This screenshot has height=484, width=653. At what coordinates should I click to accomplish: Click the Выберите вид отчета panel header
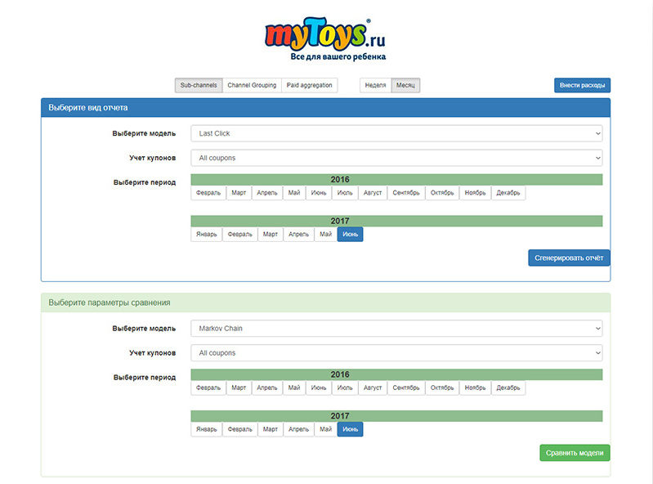[325, 107]
